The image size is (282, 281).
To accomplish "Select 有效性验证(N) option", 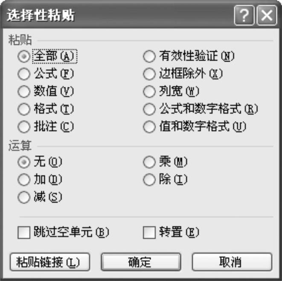I will coord(149,56).
